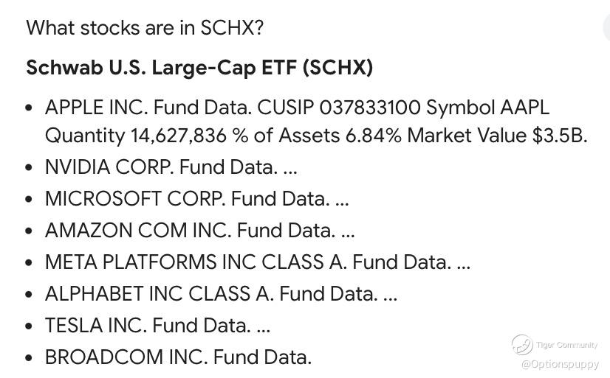Click the Schwab U.S. Large-Cap ETF (SCHX) title

coord(199,68)
